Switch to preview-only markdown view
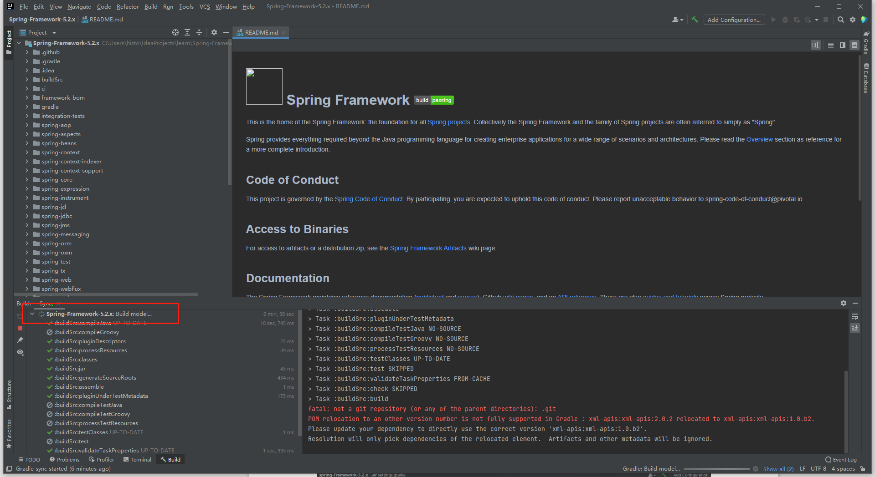Viewport: 875px width, 477px height. point(854,45)
